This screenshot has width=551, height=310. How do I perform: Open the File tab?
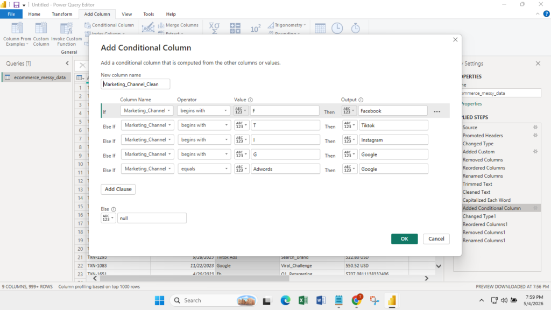coord(11,14)
